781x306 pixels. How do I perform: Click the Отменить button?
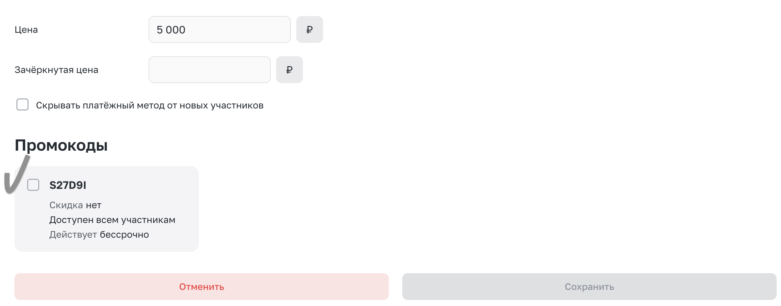tap(201, 287)
